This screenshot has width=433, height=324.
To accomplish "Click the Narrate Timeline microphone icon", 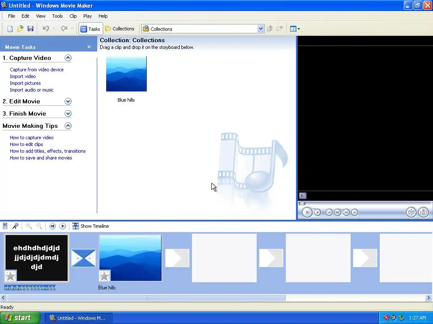I will [16, 226].
